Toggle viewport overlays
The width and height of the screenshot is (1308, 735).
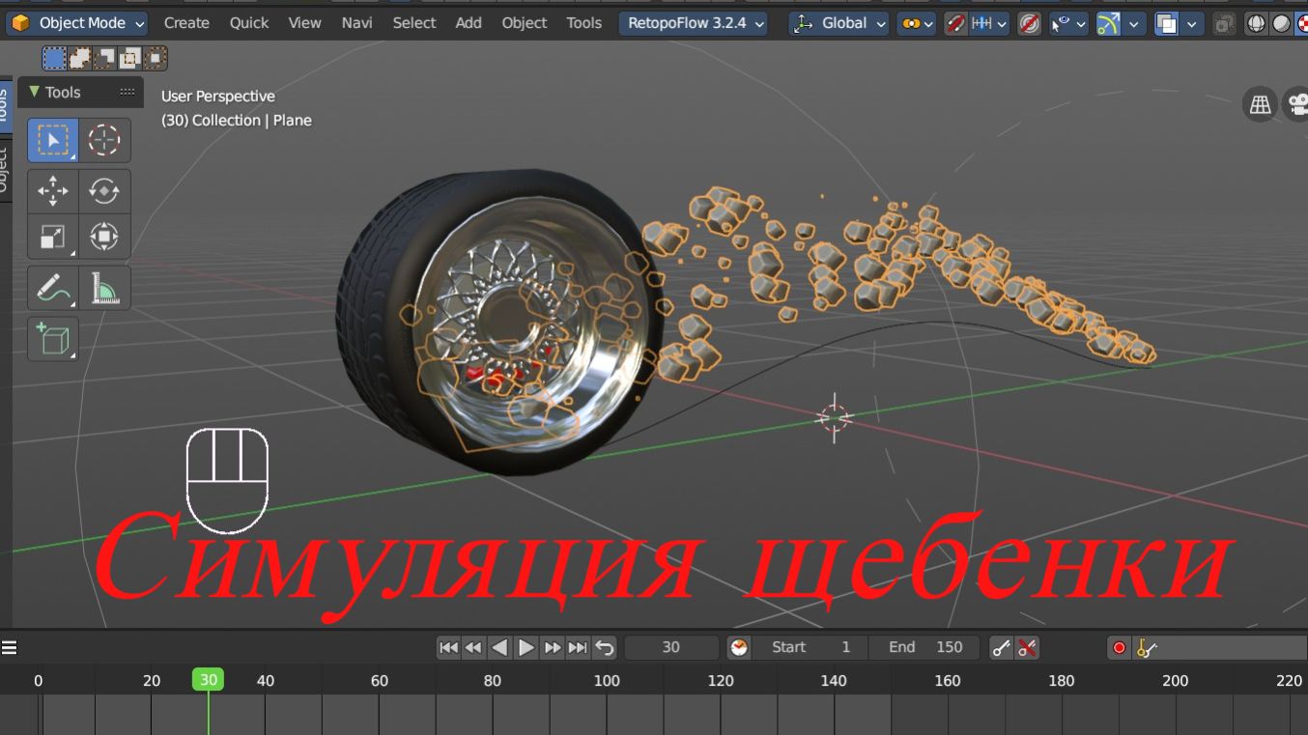(x=1167, y=23)
